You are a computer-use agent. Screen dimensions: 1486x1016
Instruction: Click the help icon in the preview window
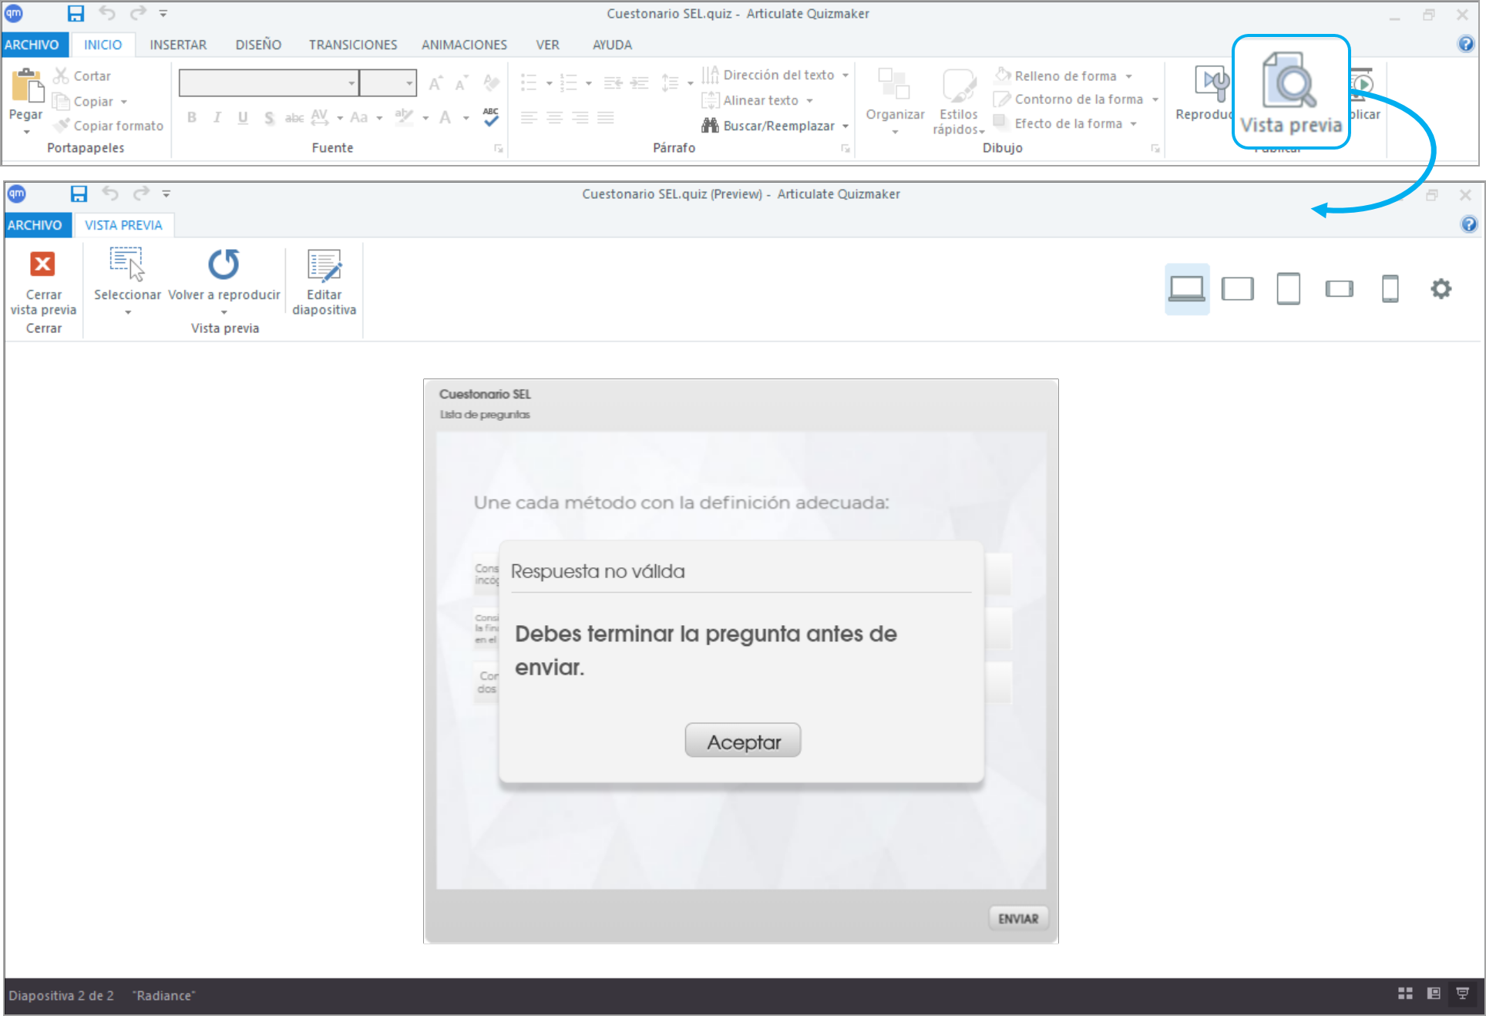tap(1469, 224)
